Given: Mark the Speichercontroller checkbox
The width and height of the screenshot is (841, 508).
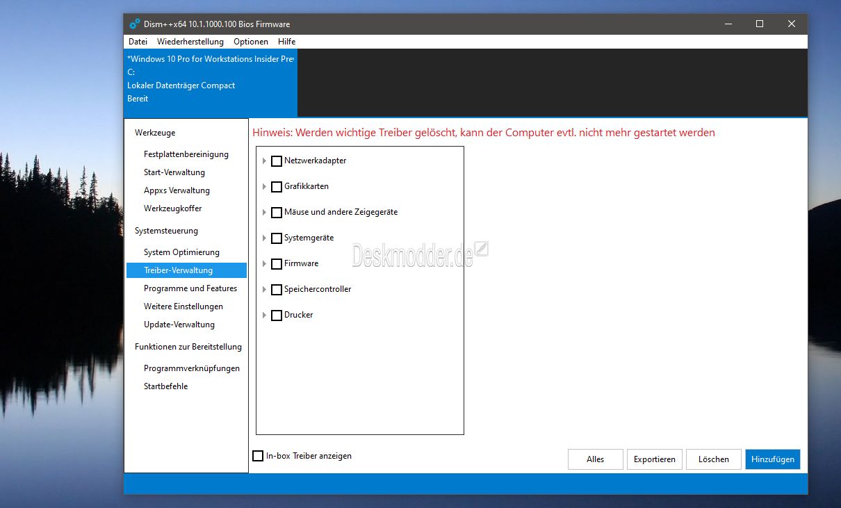Looking at the screenshot, I should [277, 290].
